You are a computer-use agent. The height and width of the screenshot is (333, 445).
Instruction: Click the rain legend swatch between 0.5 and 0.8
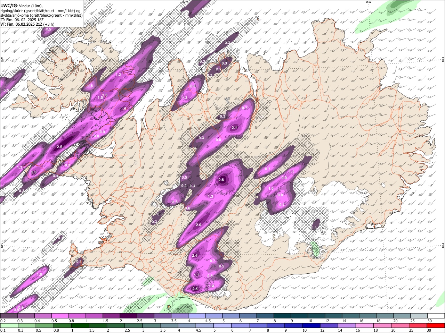(x=45, y=325)
